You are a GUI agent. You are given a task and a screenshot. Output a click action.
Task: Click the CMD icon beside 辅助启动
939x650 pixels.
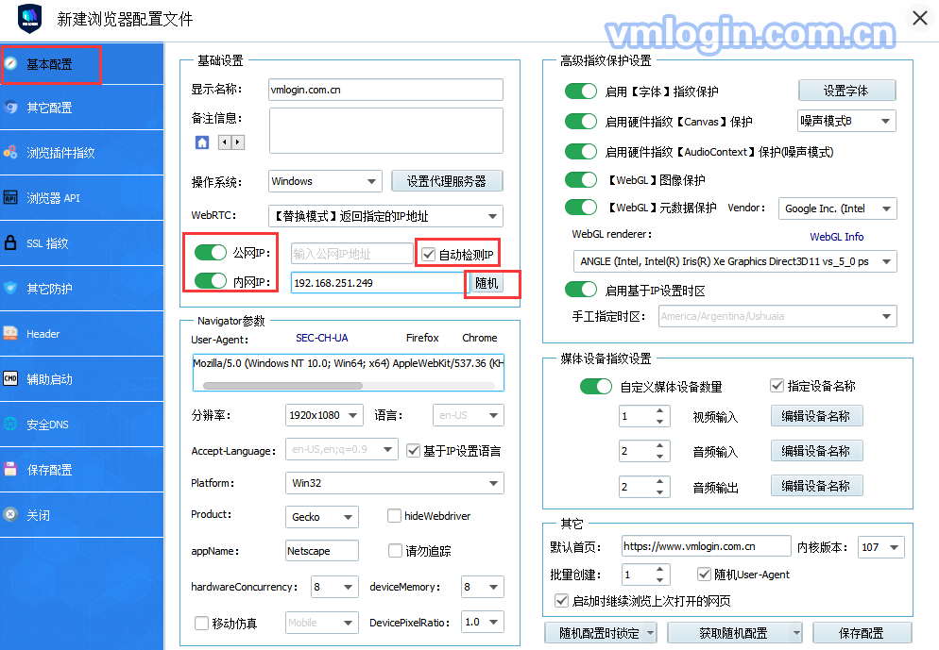coord(10,378)
